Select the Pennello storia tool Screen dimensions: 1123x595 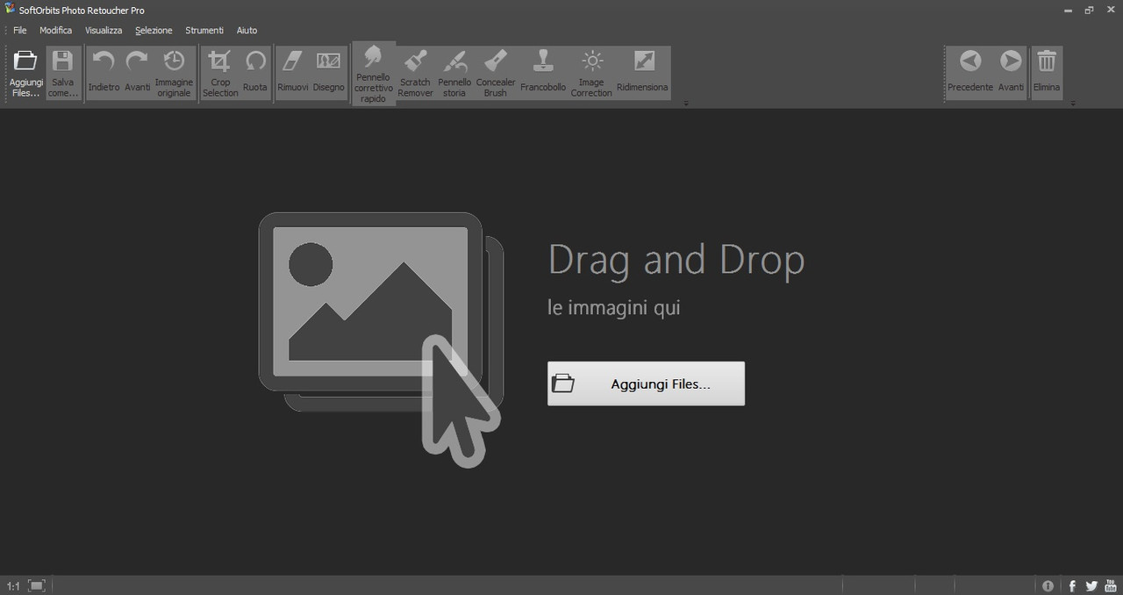pyautogui.click(x=454, y=73)
